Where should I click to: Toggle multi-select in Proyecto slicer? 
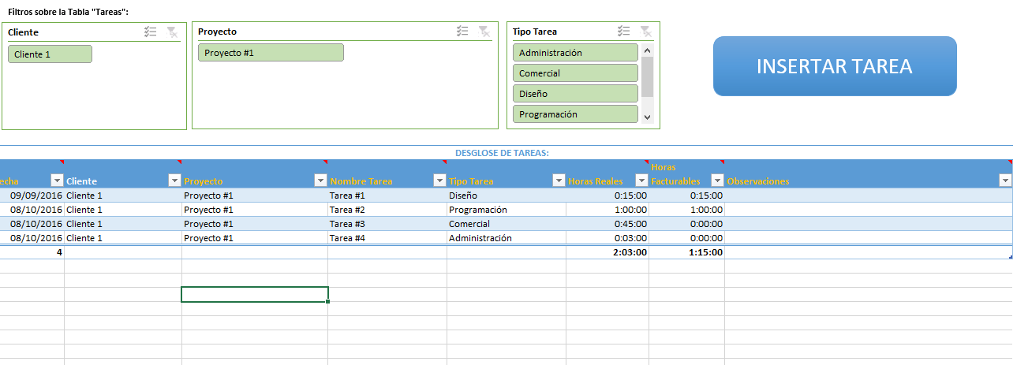(463, 32)
